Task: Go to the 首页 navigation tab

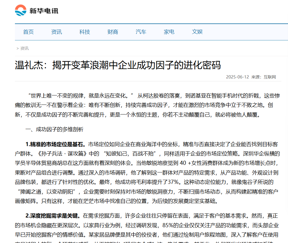Action: pos(28,32)
